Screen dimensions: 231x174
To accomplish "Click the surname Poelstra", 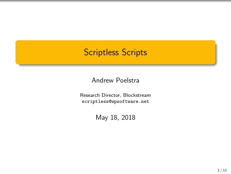I will point(128,80).
